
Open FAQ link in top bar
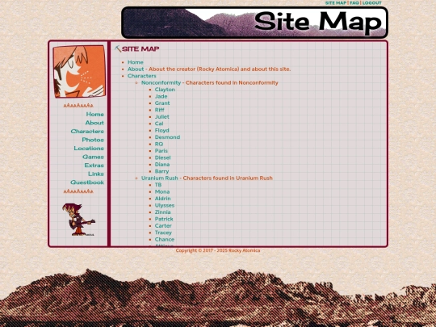[354, 2]
